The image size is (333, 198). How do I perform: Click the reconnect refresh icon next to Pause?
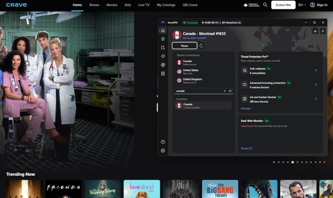(x=201, y=46)
